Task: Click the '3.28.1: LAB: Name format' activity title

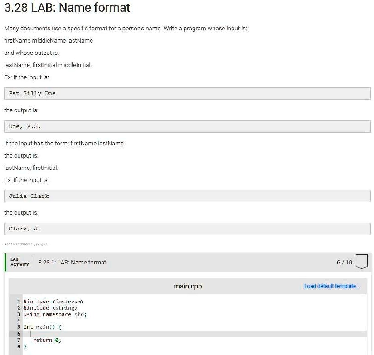Action: 72,262
